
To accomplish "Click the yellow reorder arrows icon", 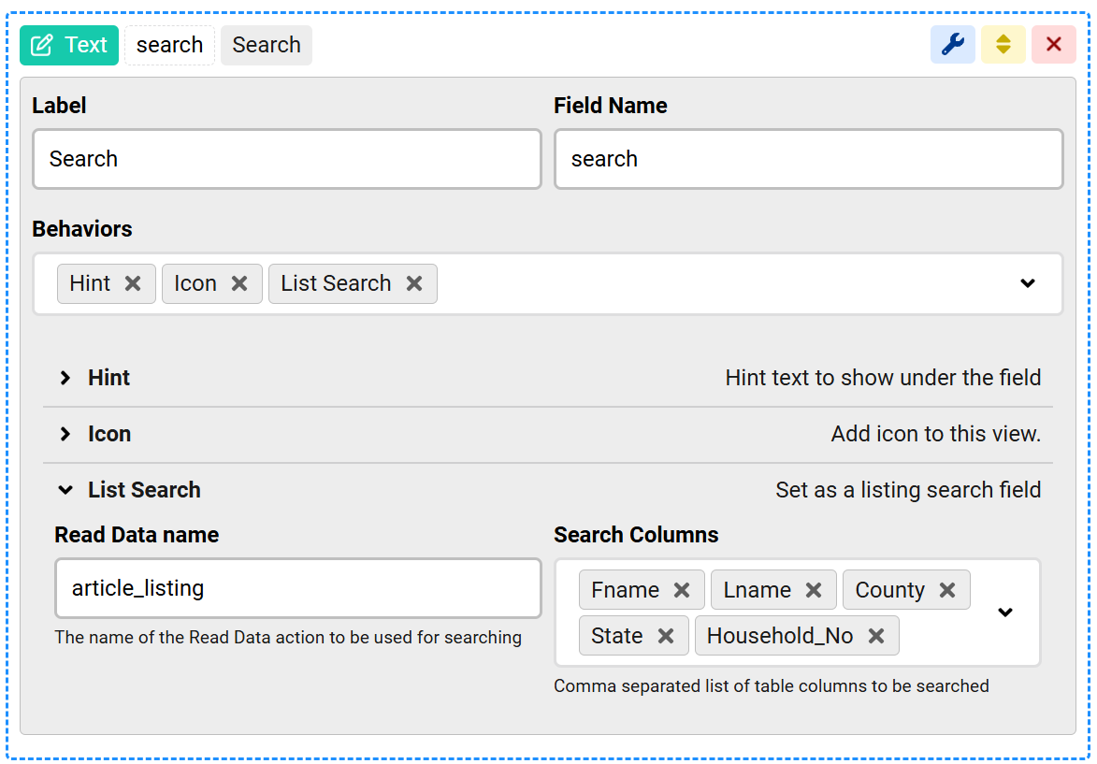I will (1003, 45).
